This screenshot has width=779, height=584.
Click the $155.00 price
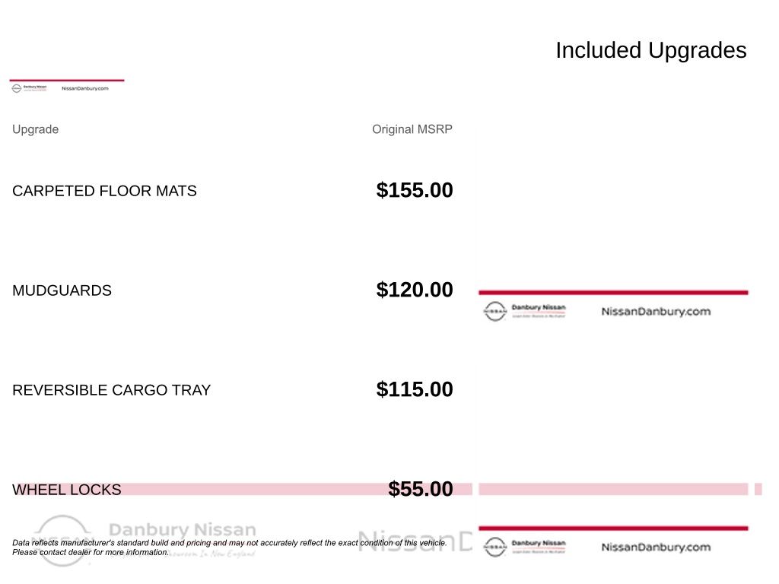414,190
